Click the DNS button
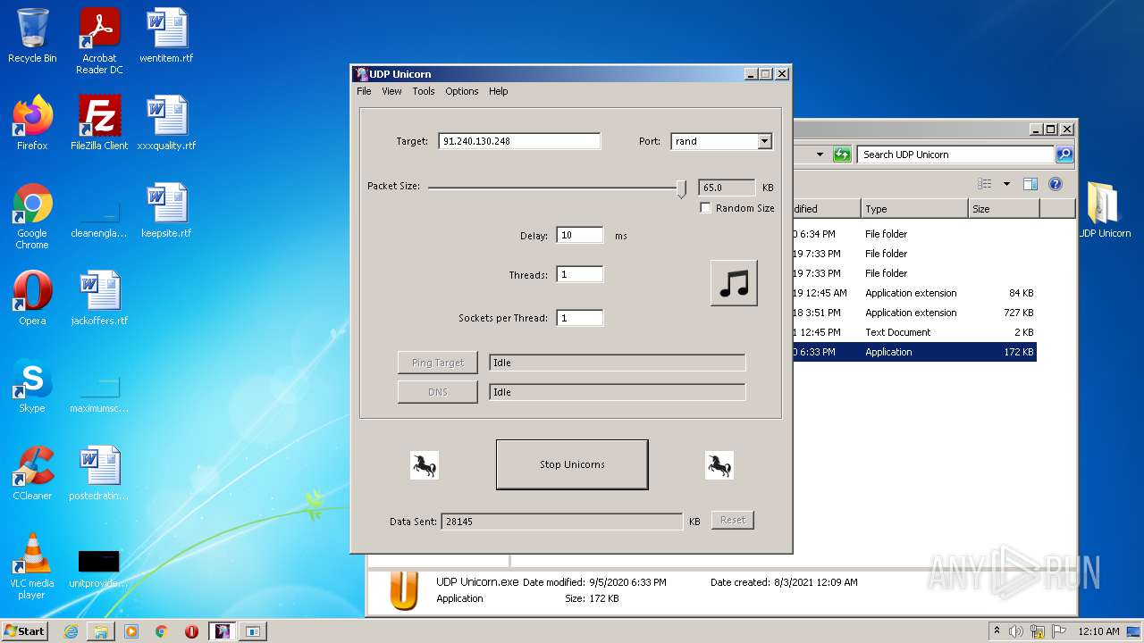 pos(438,392)
